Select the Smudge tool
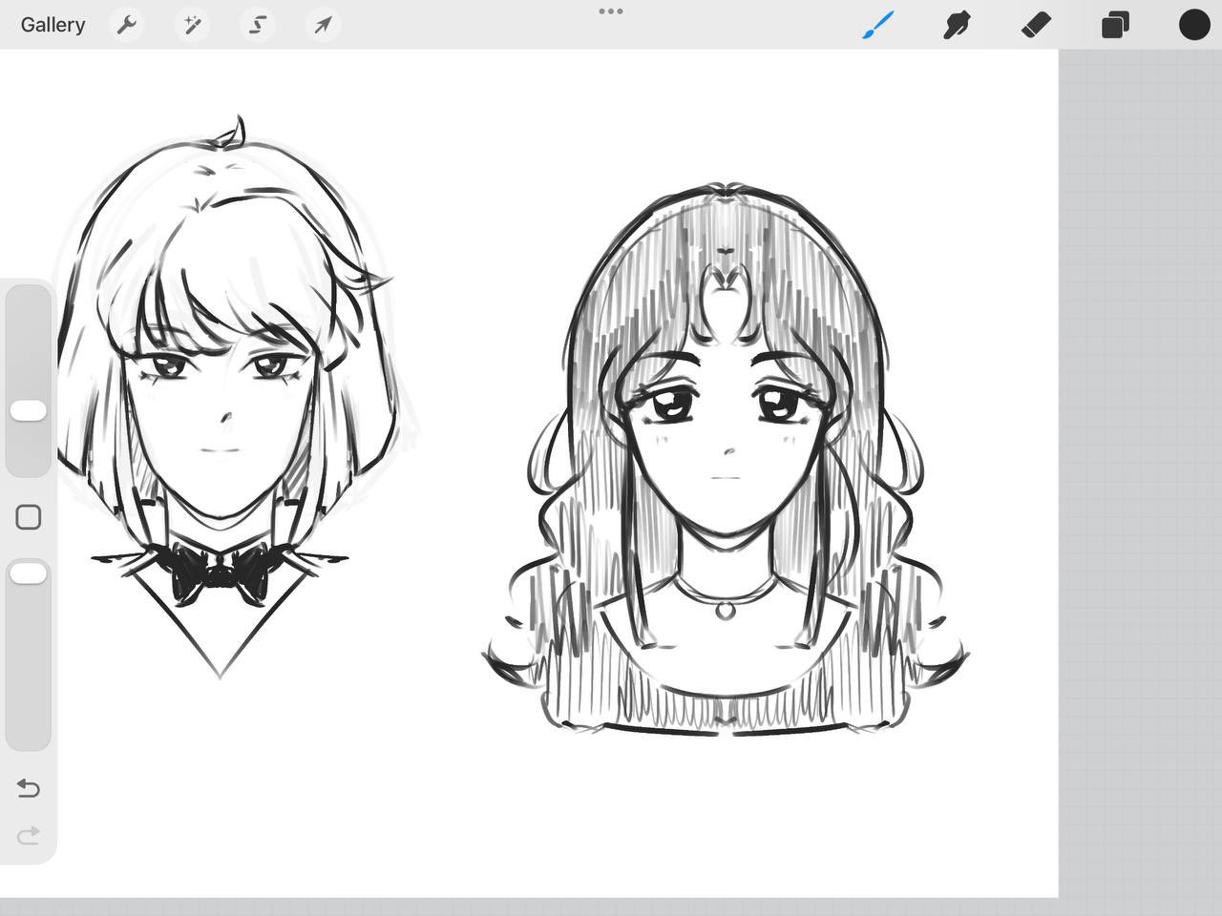 (957, 25)
